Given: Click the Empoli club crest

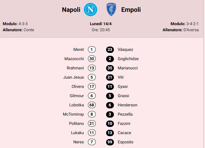Looking at the screenshot, I should pyautogui.click(x=110, y=10).
